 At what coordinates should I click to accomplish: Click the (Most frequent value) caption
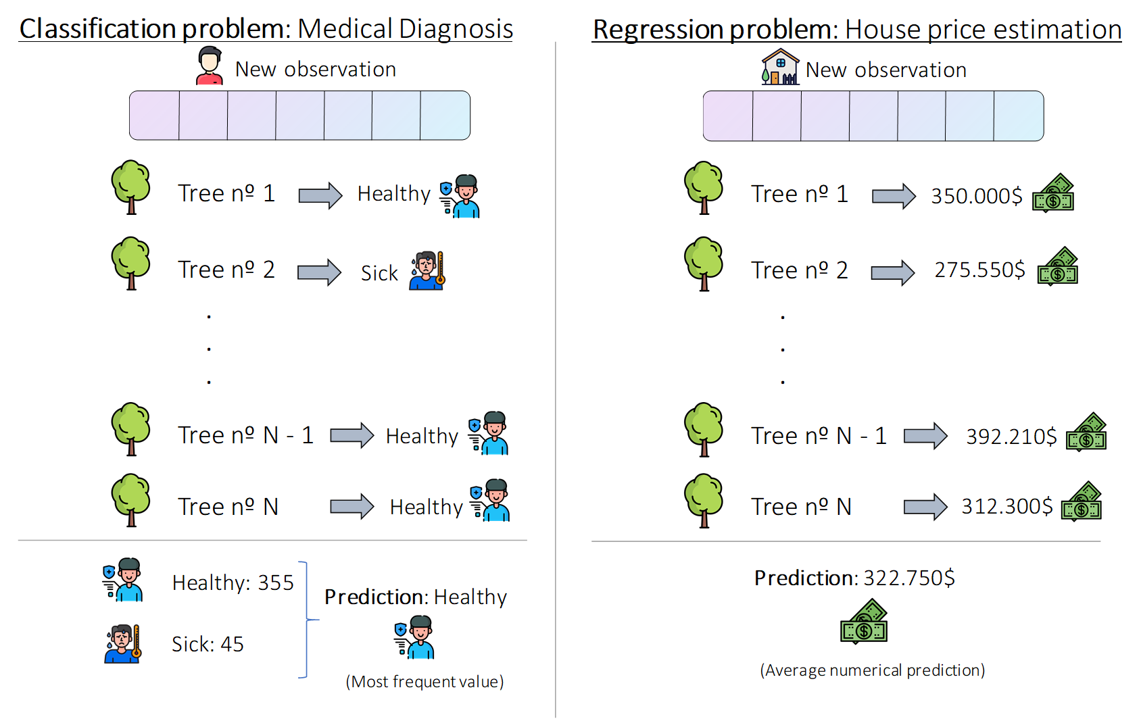424,682
